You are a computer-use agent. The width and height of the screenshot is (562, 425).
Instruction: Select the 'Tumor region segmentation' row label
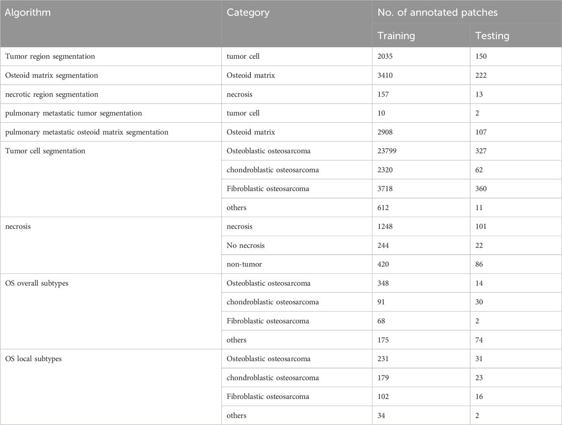pos(50,56)
